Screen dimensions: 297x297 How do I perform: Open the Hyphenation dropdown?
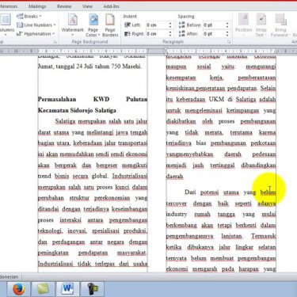[36, 34]
